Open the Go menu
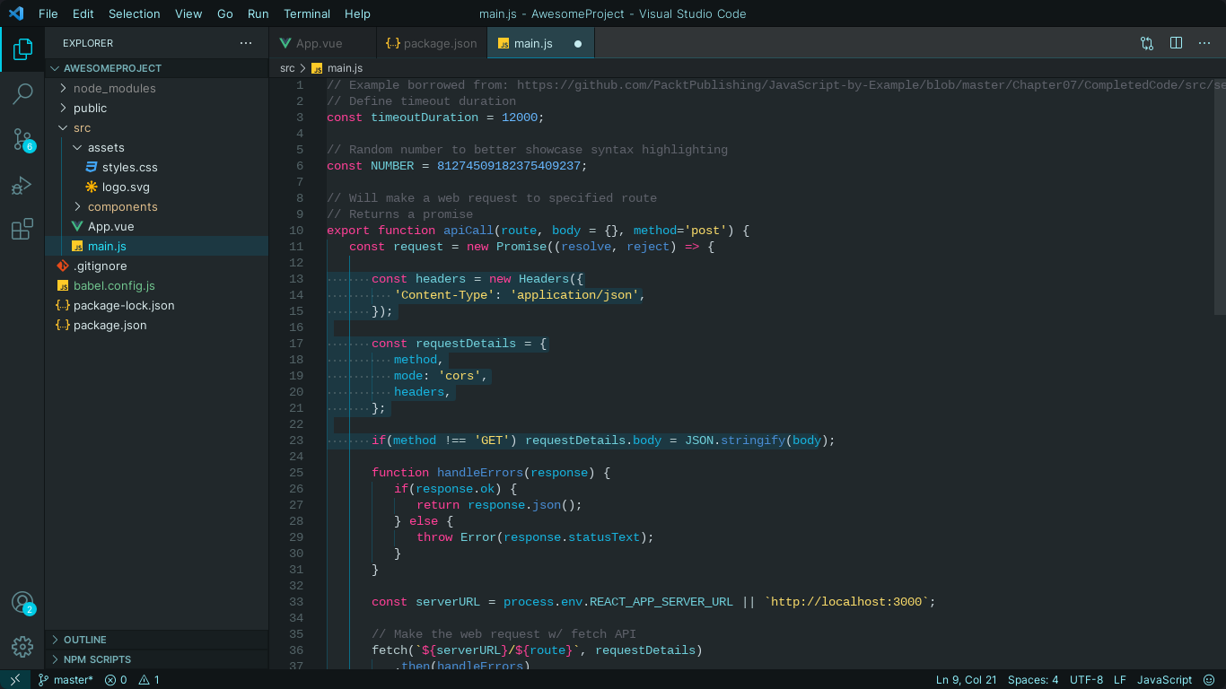Viewport: 1226px width, 689px height. (x=225, y=13)
